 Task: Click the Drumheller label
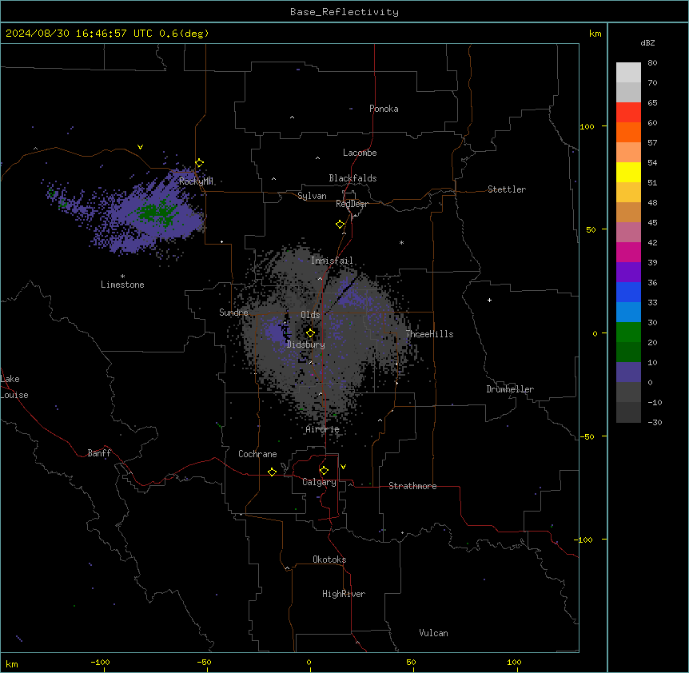[510, 389]
